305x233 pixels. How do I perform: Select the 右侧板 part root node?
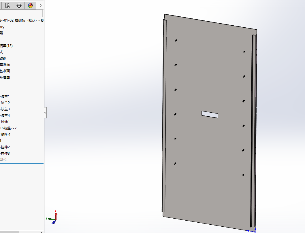pyautogui.click(x=22, y=20)
